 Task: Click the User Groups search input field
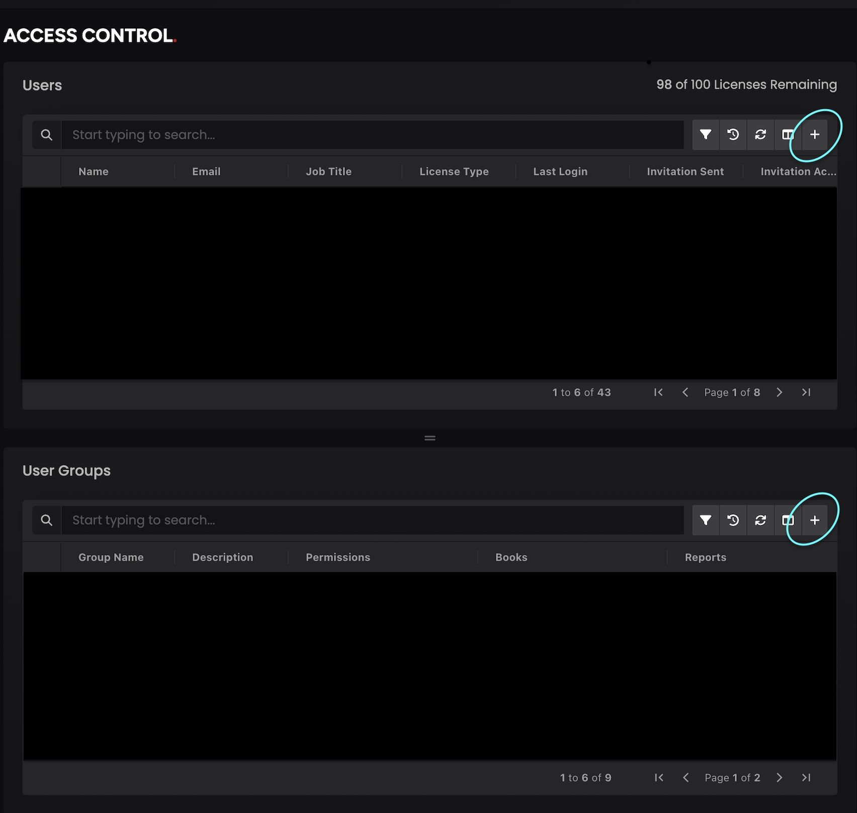click(x=372, y=520)
